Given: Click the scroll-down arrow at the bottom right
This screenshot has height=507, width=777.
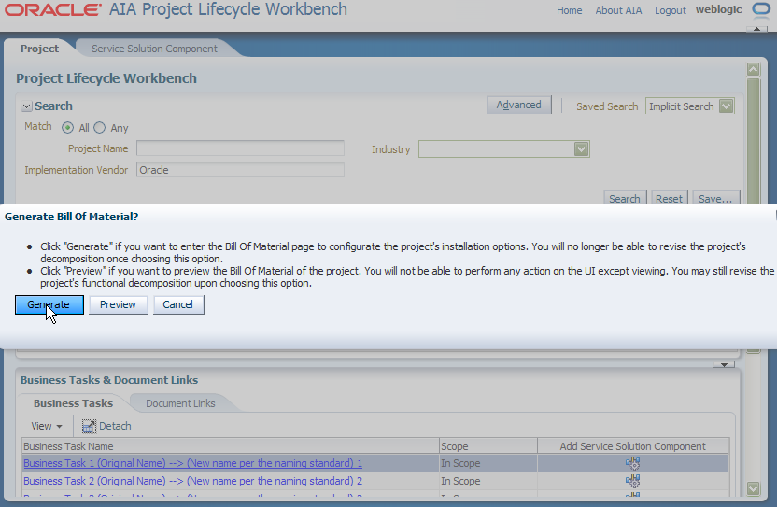Looking at the screenshot, I should 754,488.
